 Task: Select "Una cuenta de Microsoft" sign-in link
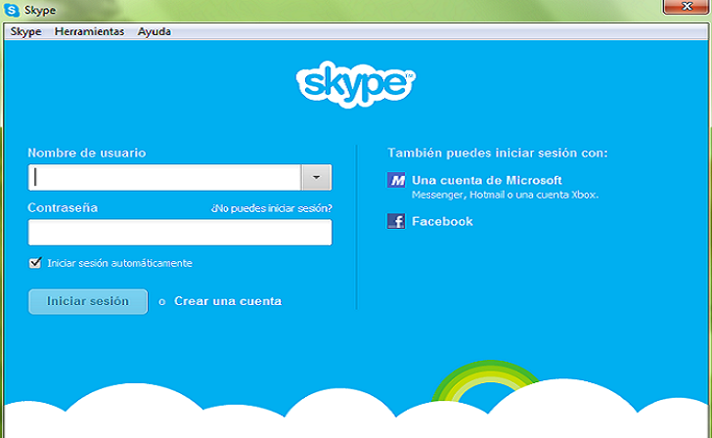[x=486, y=180]
